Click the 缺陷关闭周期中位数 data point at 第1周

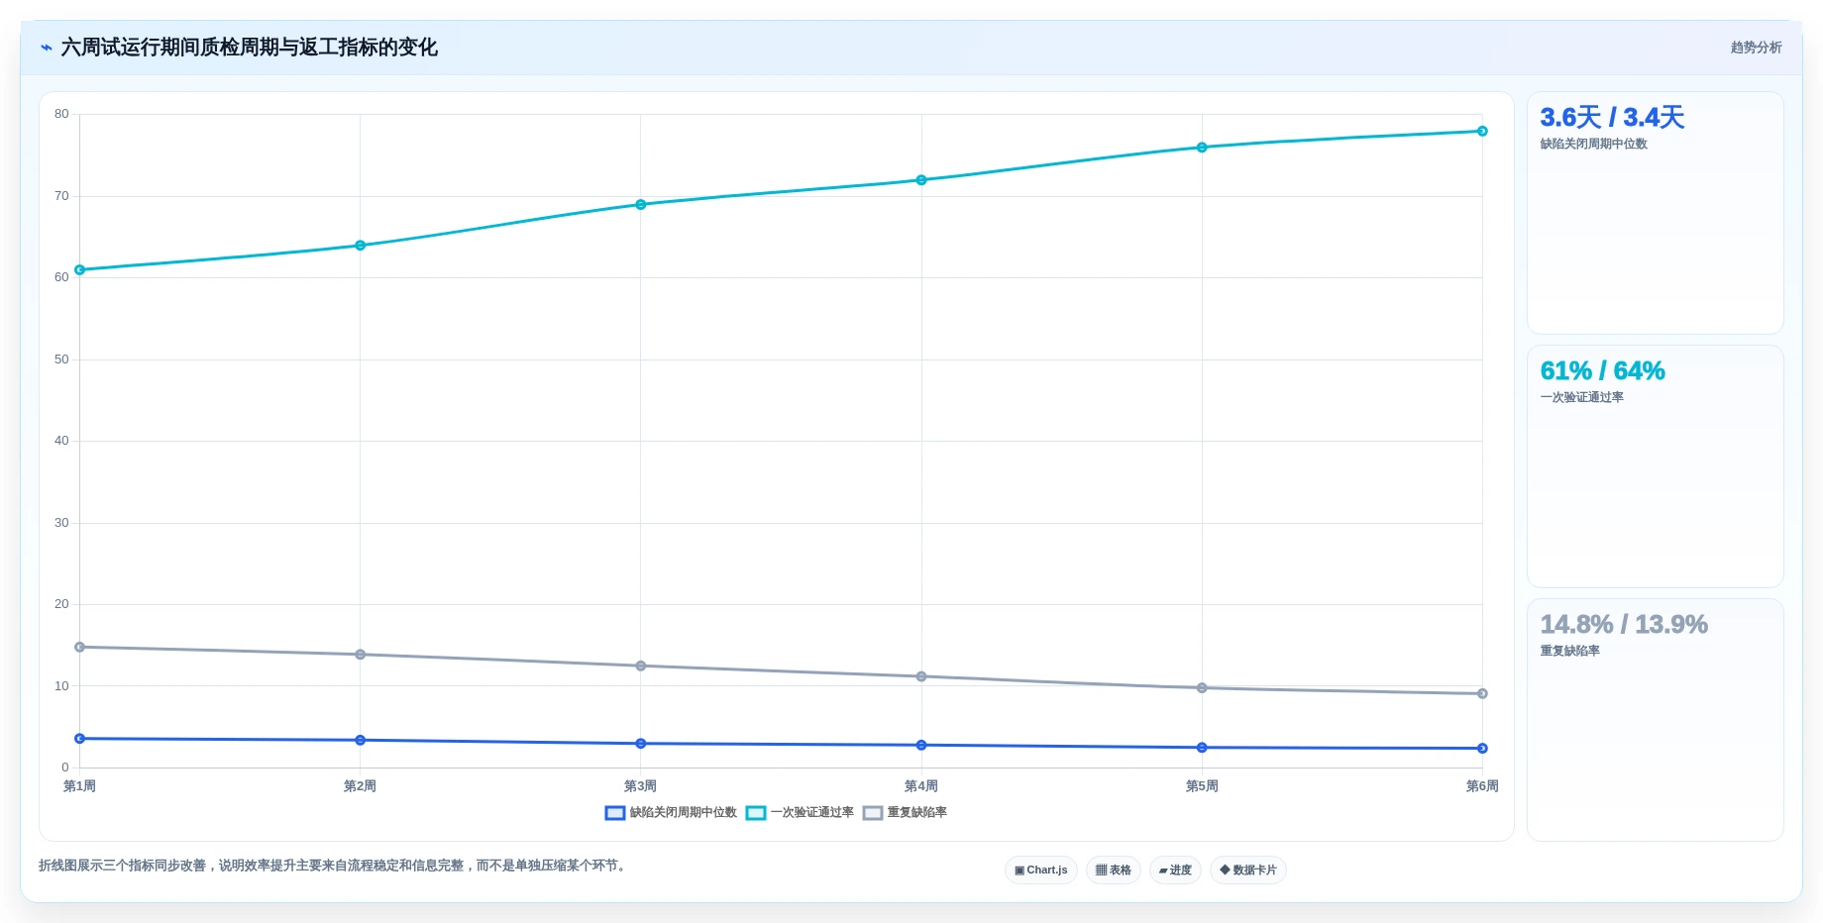[x=79, y=738]
